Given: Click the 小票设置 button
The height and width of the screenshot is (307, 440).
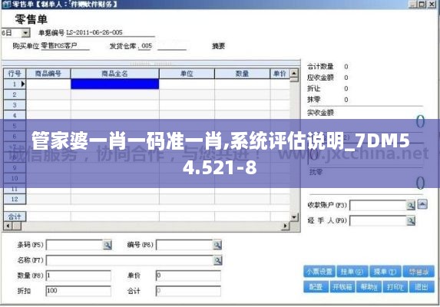Looking at the screenshot, I should [x=319, y=272].
